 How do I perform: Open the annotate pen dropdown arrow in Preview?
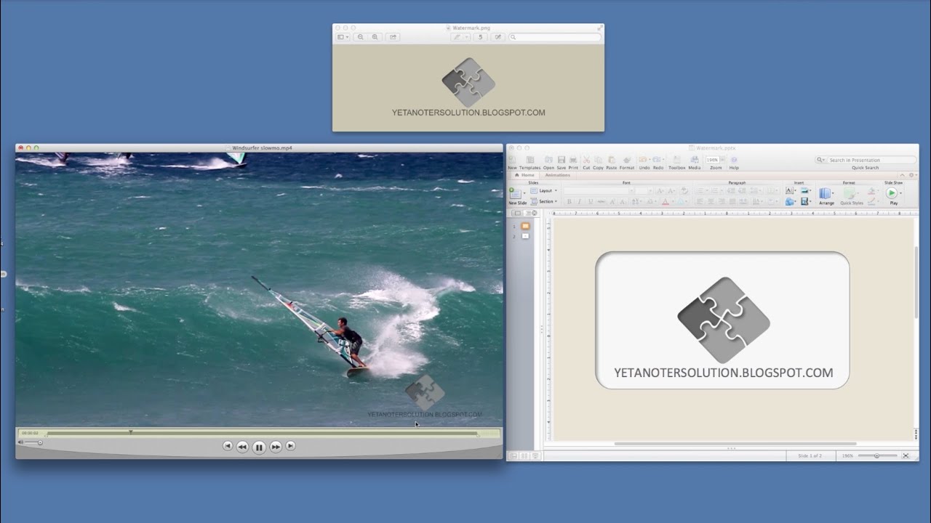coord(467,37)
